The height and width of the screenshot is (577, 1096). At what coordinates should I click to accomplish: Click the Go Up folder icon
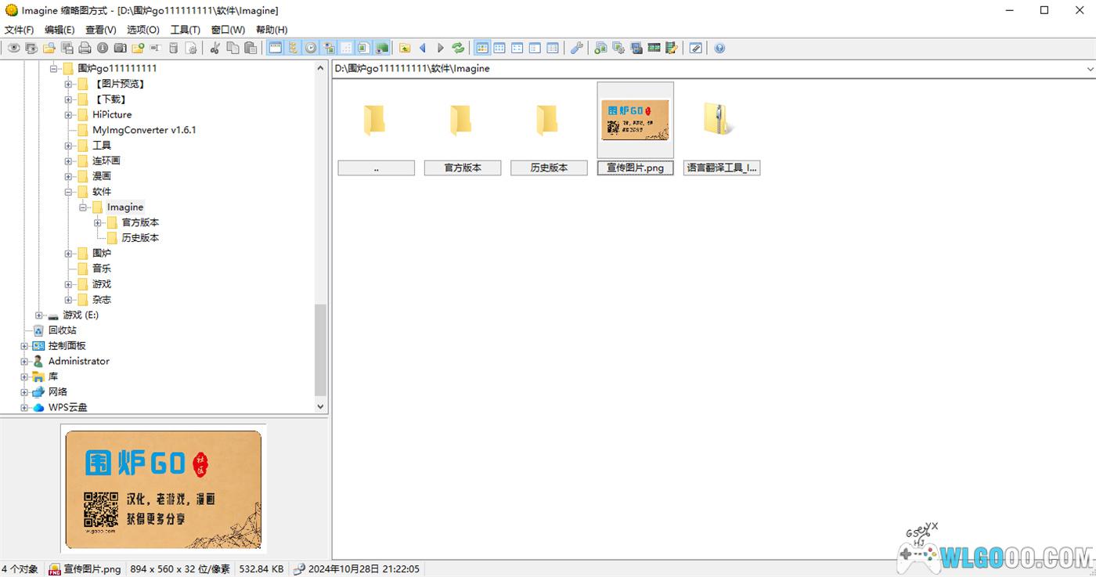tap(405, 48)
